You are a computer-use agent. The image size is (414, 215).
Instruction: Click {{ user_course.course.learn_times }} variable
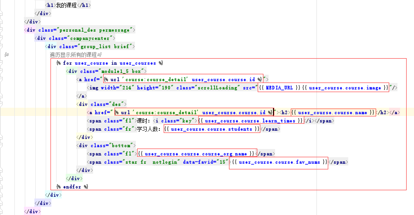pos(251,121)
